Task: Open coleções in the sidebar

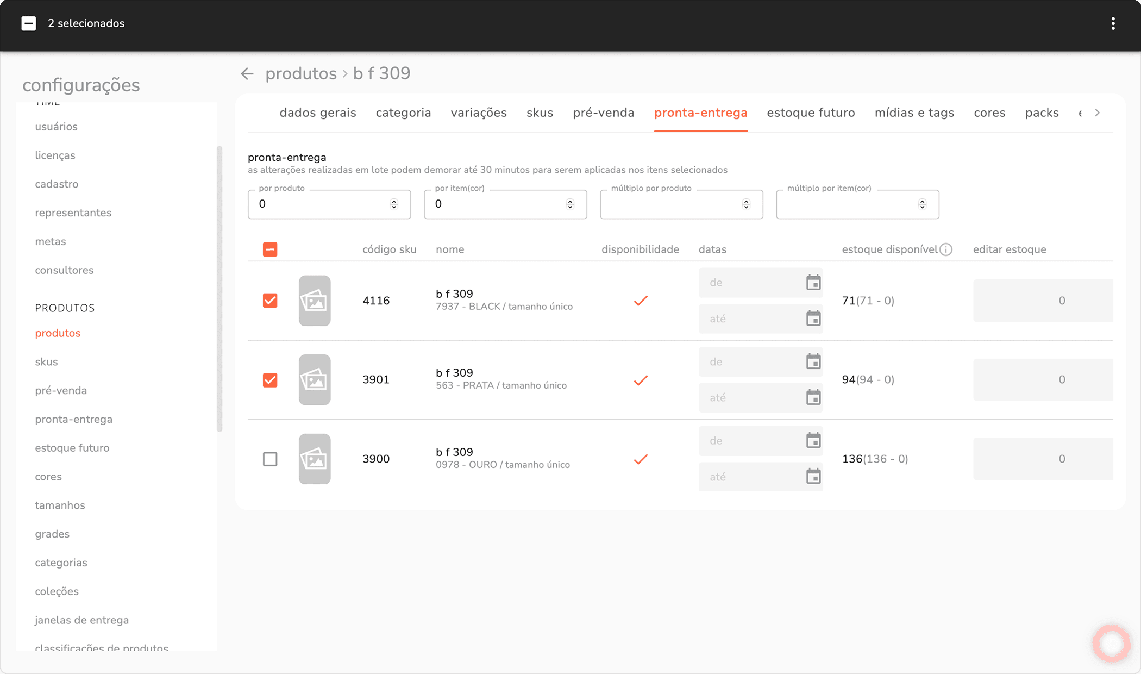Action: pos(57,591)
